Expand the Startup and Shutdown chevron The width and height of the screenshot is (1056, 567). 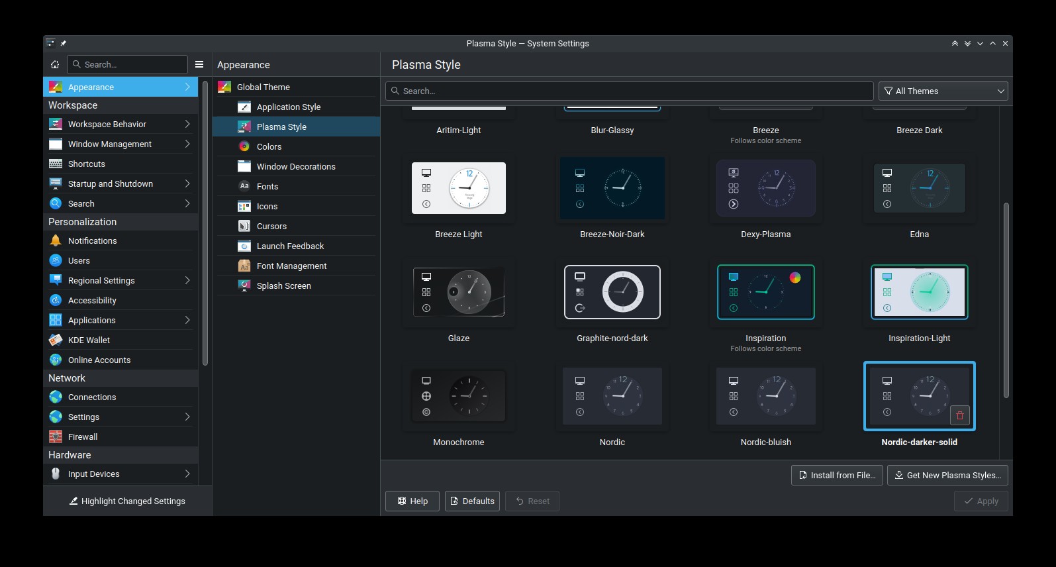(x=187, y=183)
